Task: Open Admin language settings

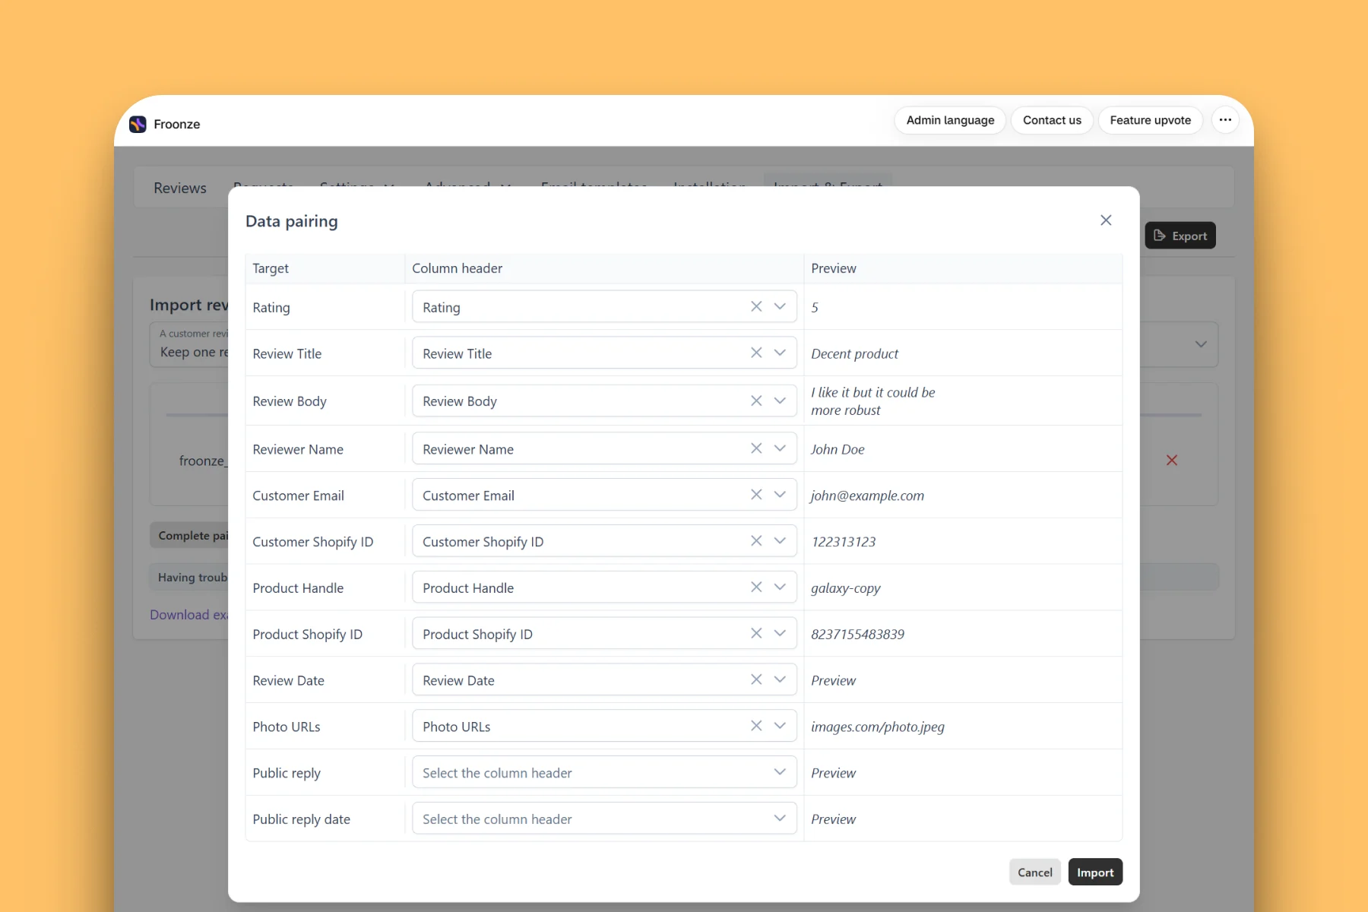Action: coord(950,120)
